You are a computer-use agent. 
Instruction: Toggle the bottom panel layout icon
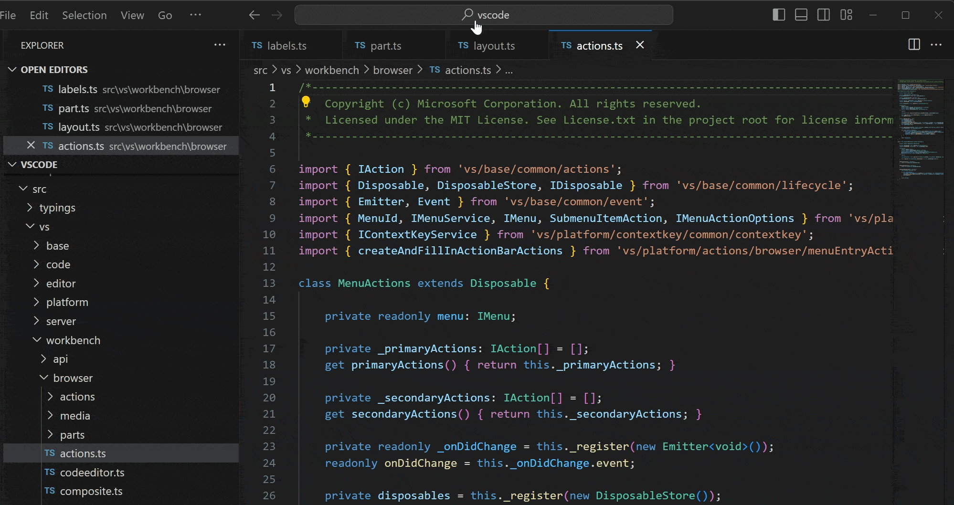pyautogui.click(x=801, y=15)
